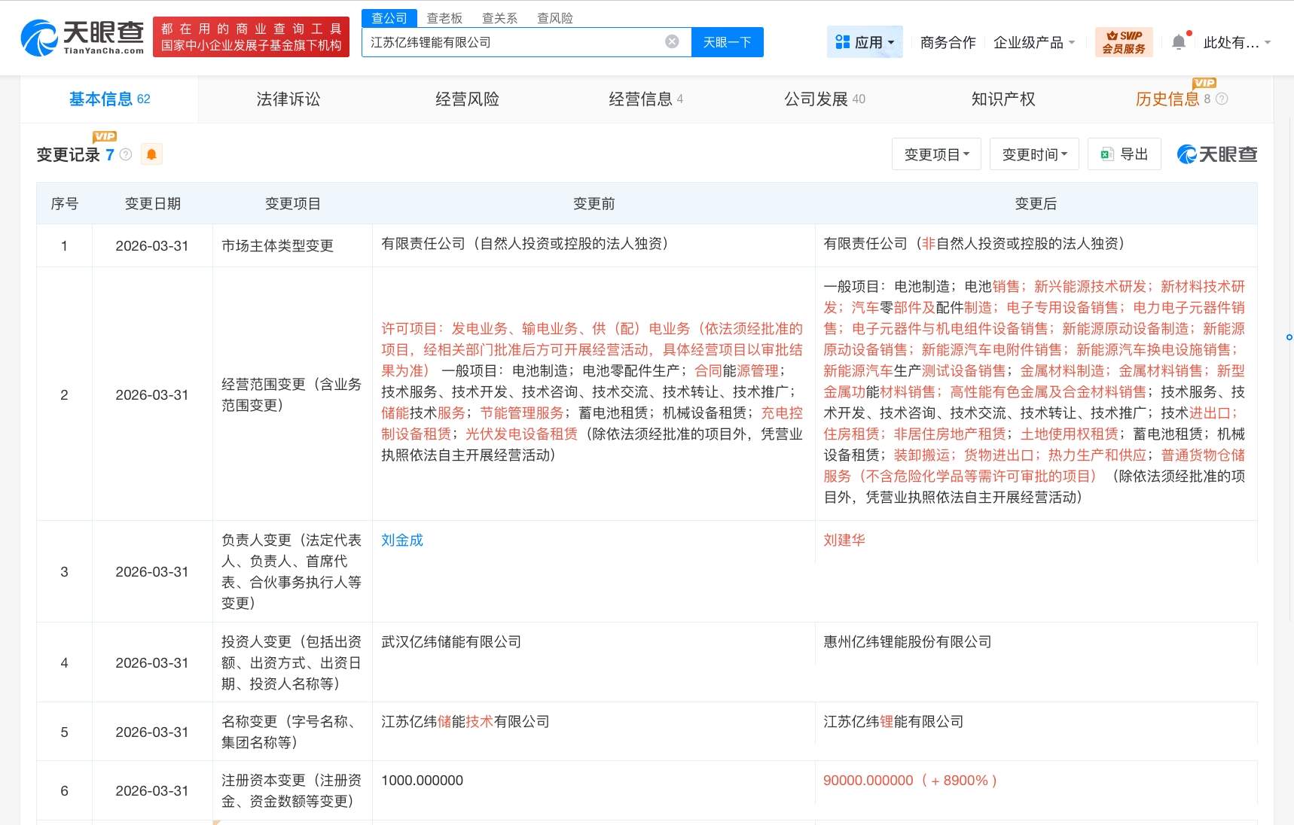Click the orange change-record alert bell

[151, 154]
